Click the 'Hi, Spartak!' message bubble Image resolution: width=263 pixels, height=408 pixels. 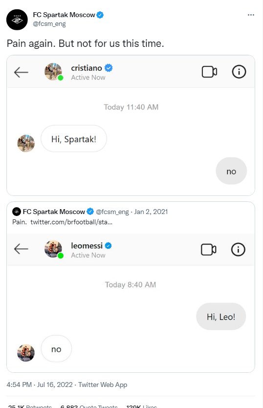tap(74, 139)
